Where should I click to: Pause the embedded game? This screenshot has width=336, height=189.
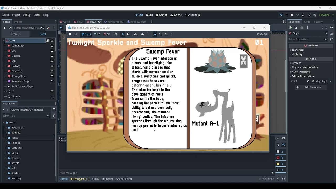pyautogui.click(x=70, y=34)
